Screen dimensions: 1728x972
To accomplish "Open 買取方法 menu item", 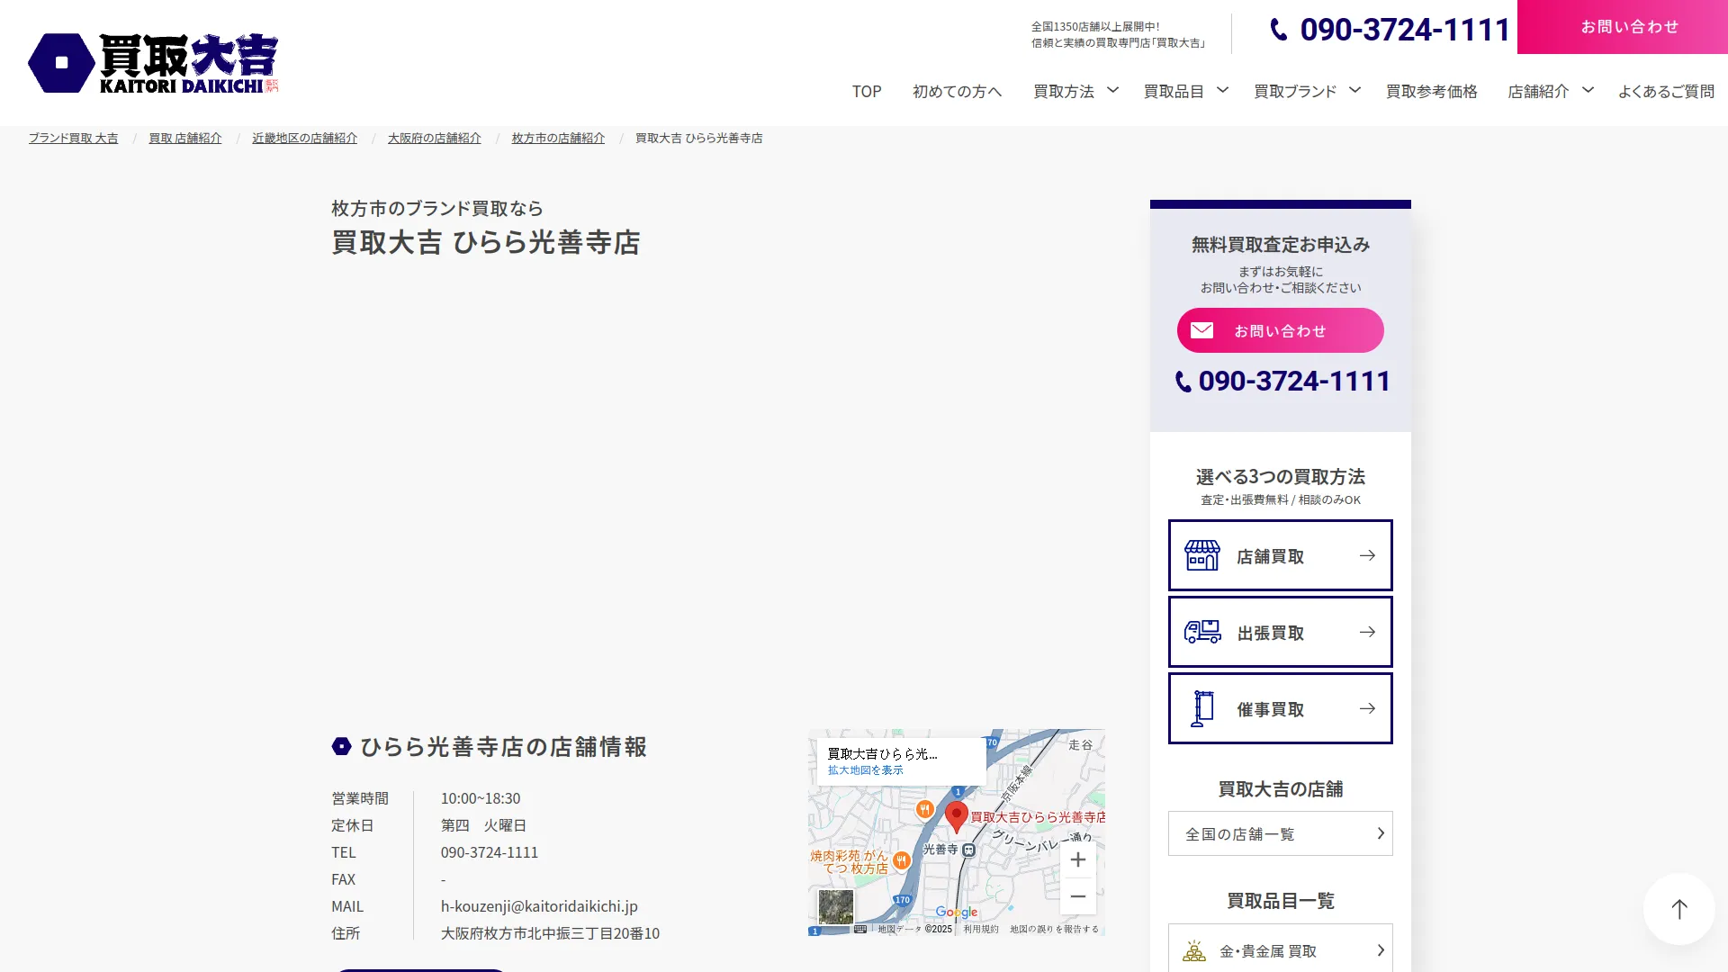I will click(x=1064, y=91).
